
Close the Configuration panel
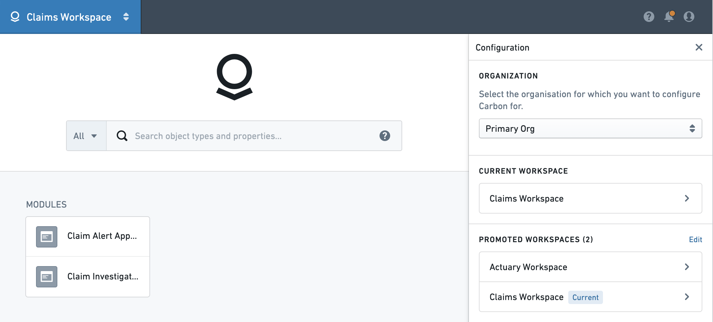(x=699, y=47)
